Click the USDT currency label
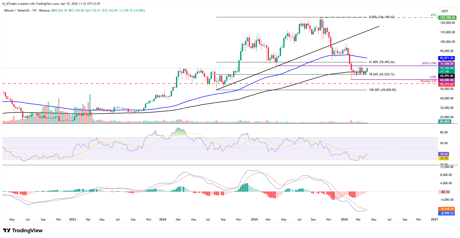Image resolution: width=460 pixels, height=238 pixels. click(x=444, y=11)
